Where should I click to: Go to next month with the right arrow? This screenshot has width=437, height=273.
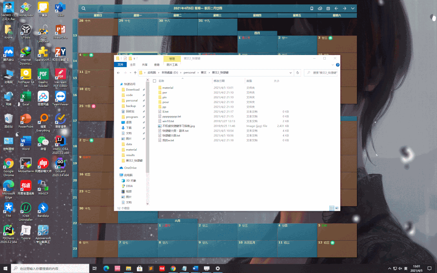pos(344,8)
